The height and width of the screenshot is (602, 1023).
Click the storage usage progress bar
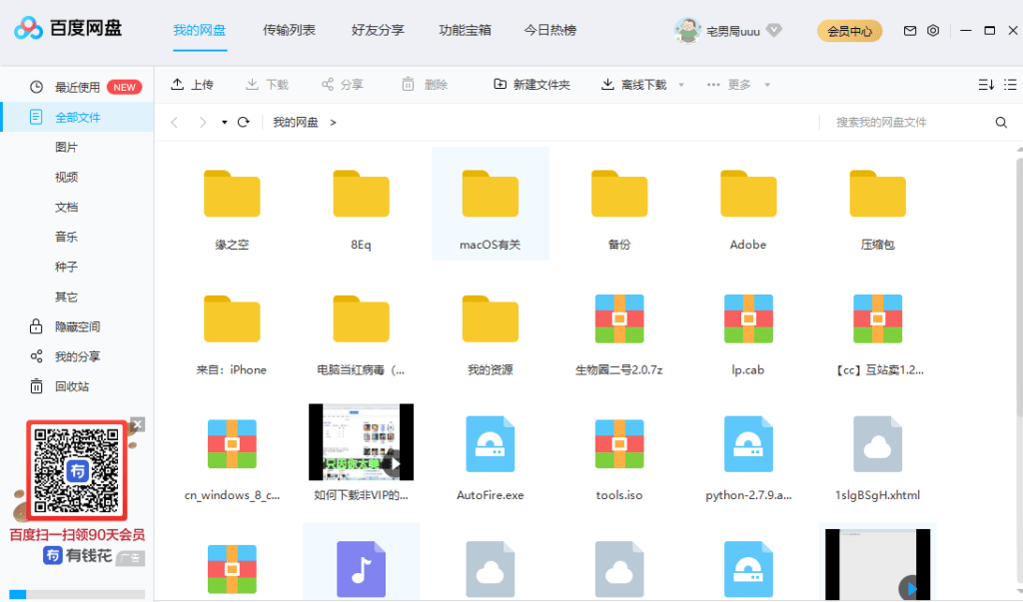(77, 594)
